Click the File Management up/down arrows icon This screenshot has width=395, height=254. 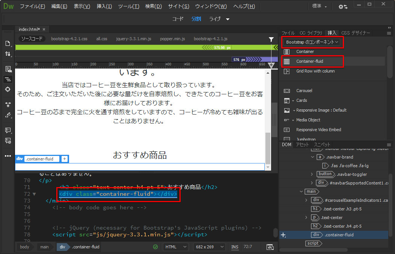coord(8,54)
